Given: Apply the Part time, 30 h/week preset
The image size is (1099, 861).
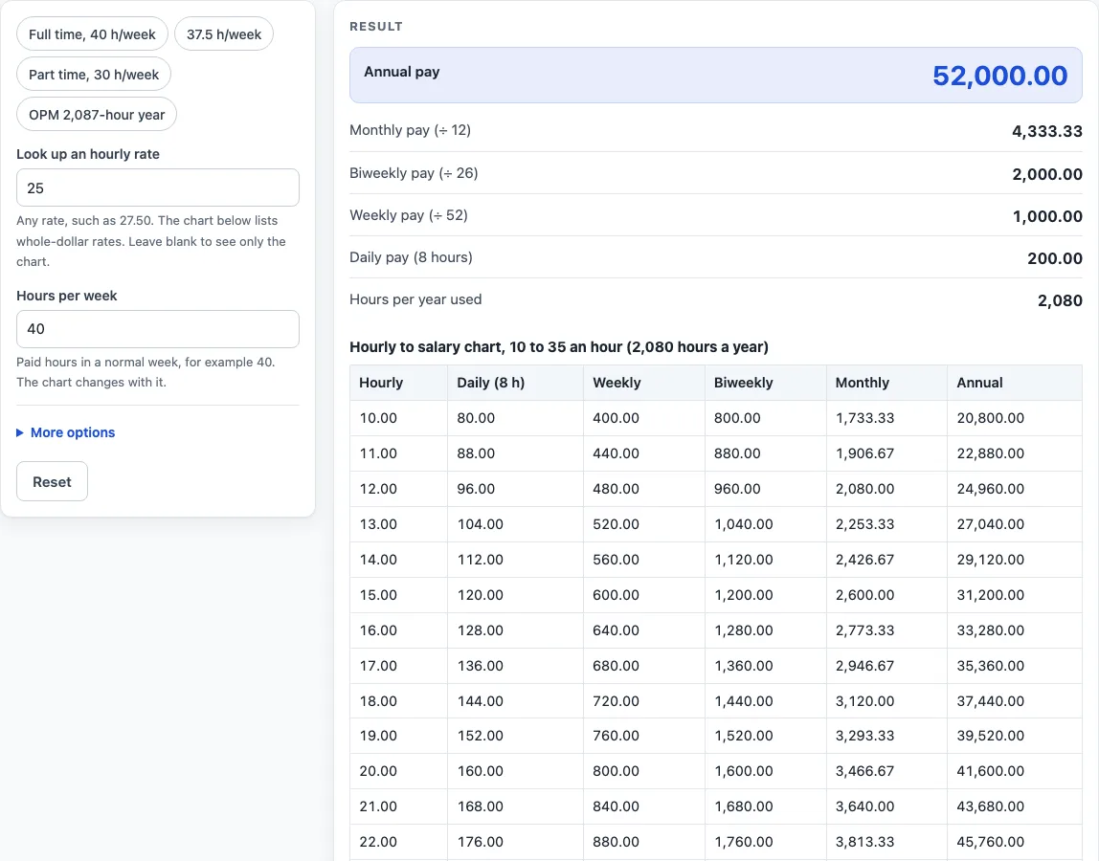Looking at the screenshot, I should pos(94,75).
